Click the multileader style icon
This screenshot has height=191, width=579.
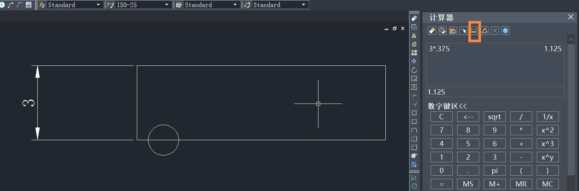[x=247, y=5]
